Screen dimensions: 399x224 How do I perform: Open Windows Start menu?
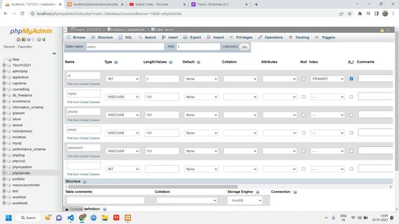tap(9, 218)
